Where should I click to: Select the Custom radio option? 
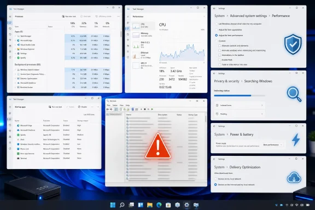pos(217,41)
